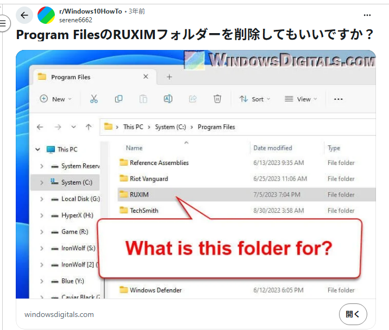This screenshot has height=330, width=389.
Task: Collapse the This PC tree node
Action: click(x=37, y=149)
